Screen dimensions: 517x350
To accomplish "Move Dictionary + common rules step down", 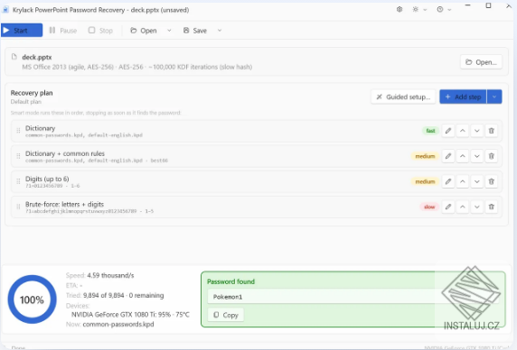I will (476, 156).
